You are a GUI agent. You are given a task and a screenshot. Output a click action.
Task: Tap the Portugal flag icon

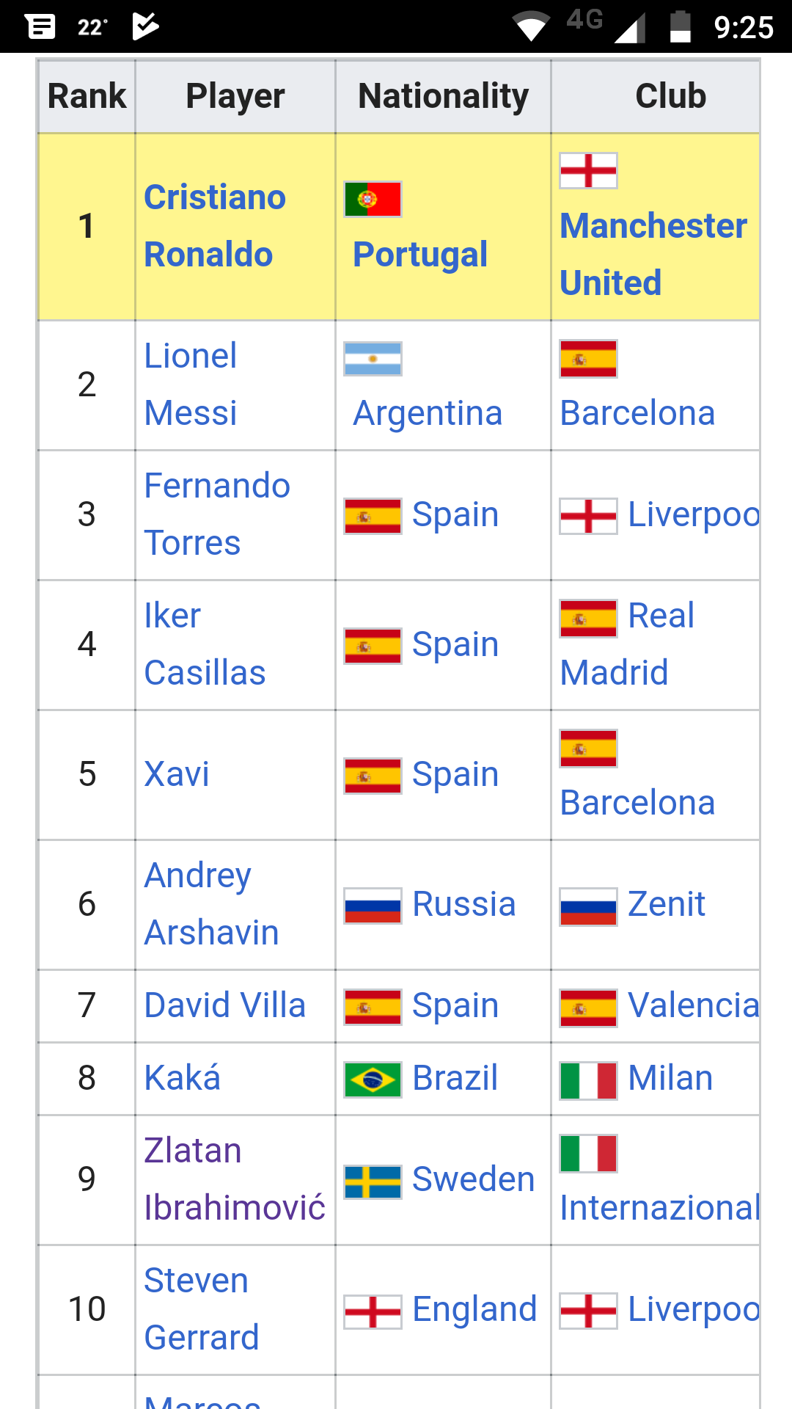pyautogui.click(x=373, y=199)
